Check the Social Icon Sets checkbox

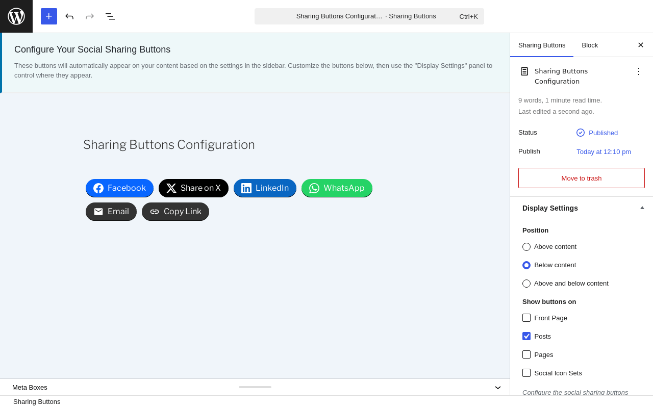526,373
